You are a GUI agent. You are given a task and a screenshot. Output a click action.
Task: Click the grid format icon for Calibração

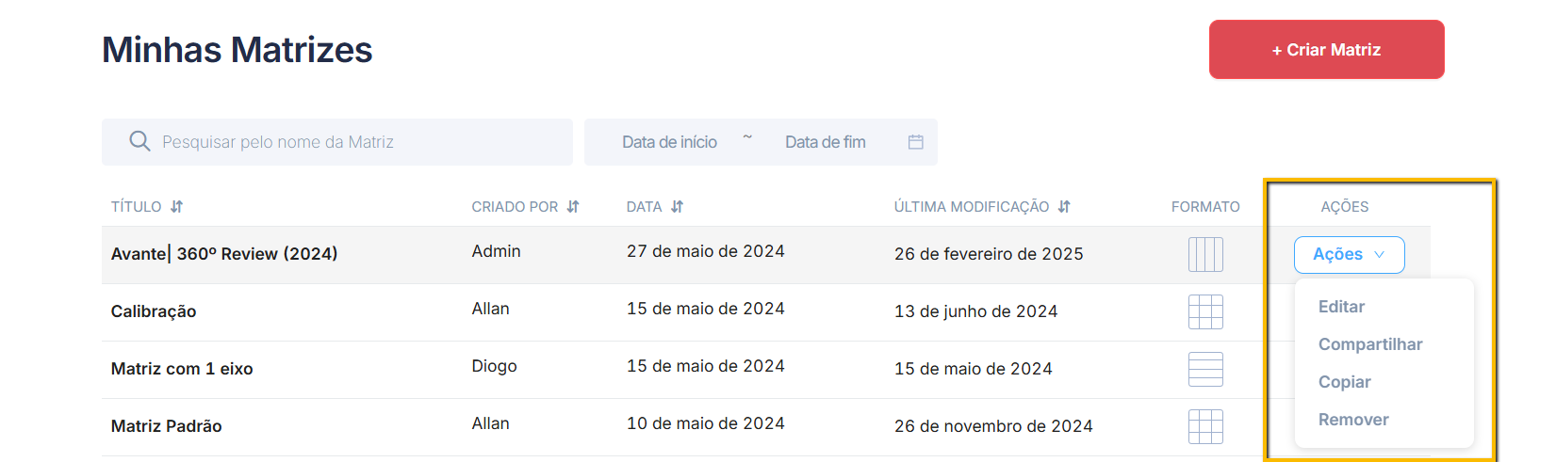tap(1205, 311)
